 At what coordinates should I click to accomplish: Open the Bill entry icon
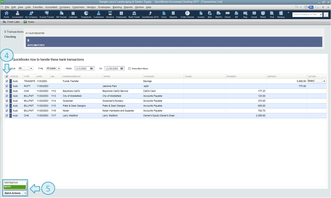click(x=237, y=15)
